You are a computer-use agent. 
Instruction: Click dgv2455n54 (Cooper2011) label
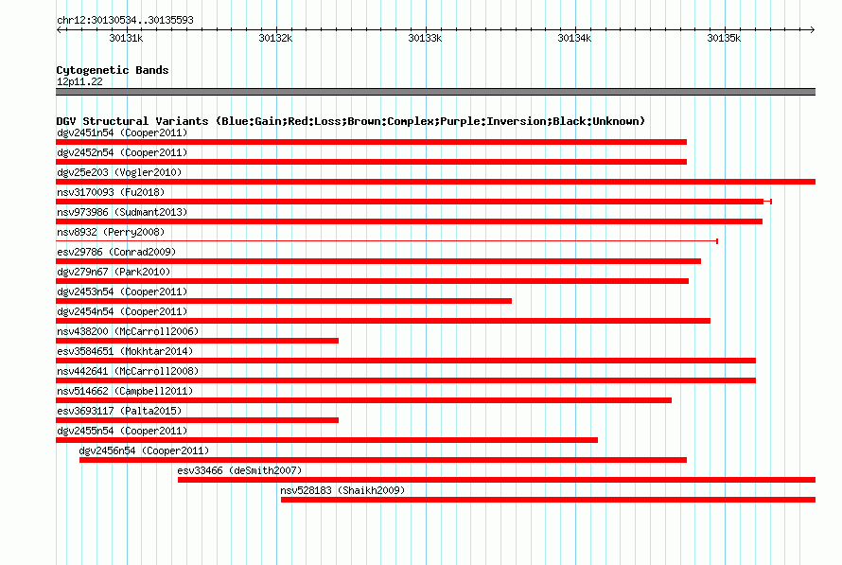(122, 431)
